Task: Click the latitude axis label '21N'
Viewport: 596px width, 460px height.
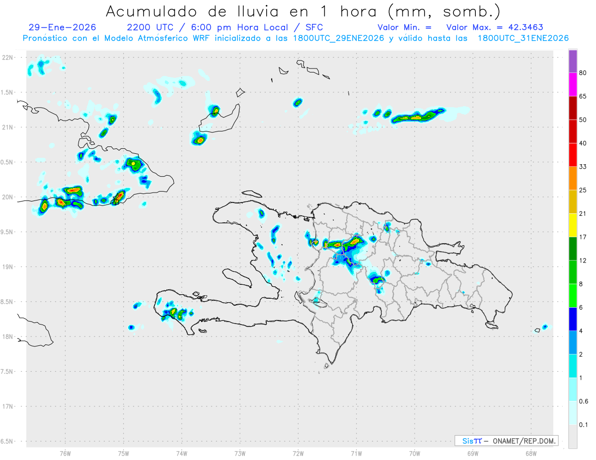Action: [x=8, y=127]
